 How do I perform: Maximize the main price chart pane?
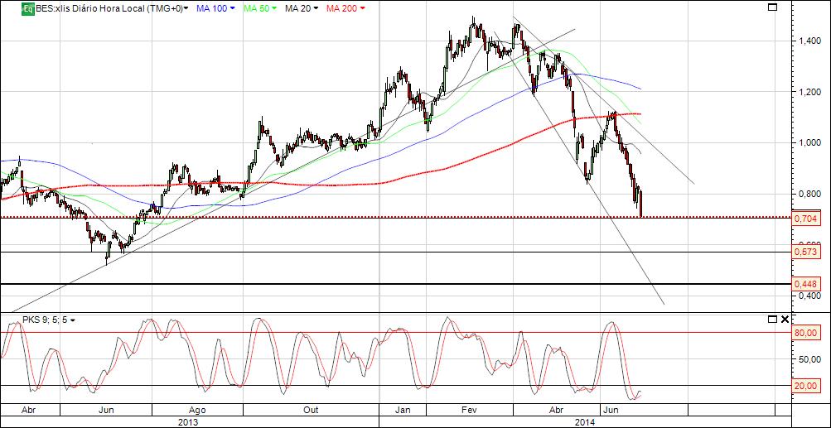(x=773, y=7)
